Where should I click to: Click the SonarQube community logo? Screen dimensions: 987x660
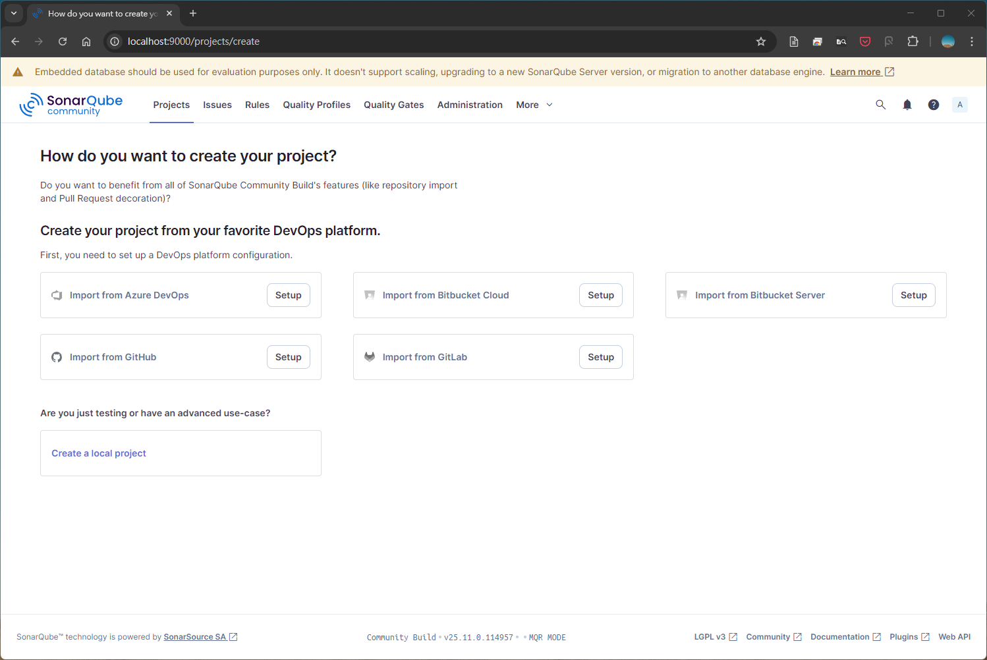pos(71,105)
